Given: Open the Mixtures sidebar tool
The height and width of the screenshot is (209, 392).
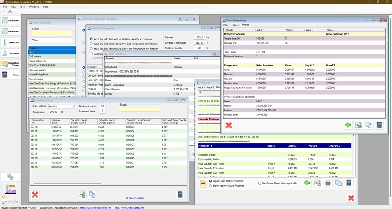Looking at the screenshot, I should click(10, 53).
